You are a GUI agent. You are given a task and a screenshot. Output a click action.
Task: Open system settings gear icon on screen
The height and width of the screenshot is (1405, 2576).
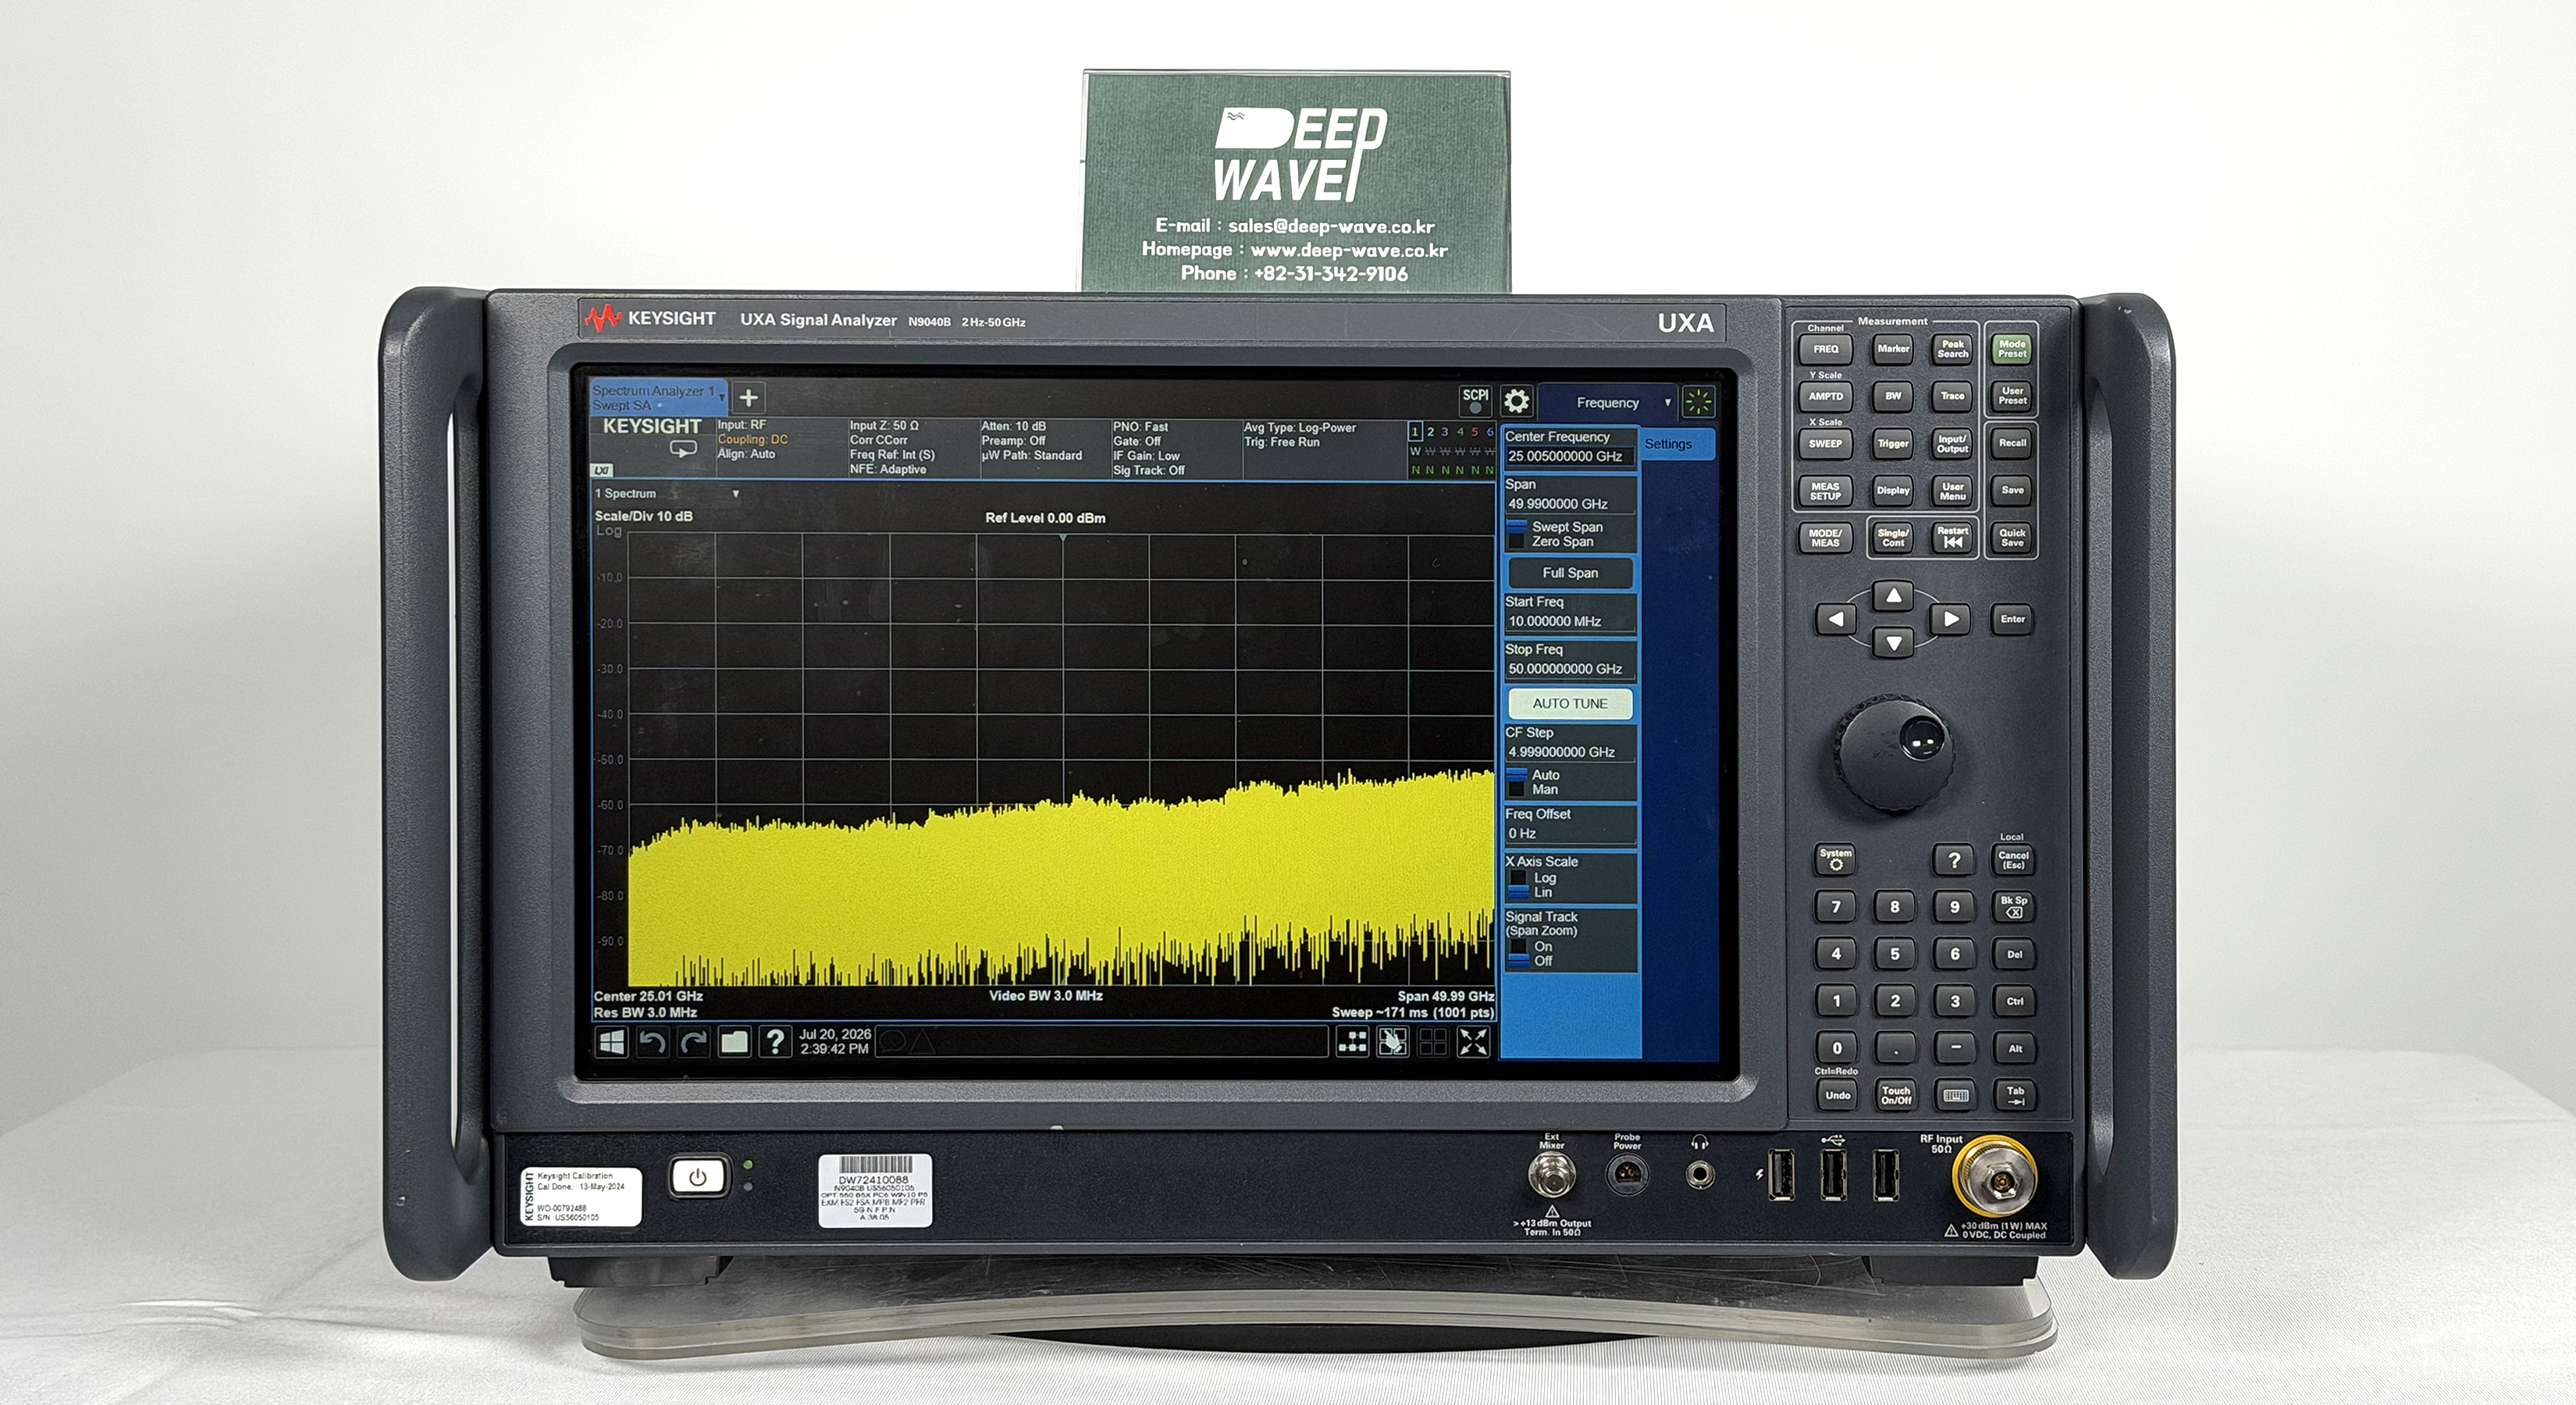(x=1516, y=401)
